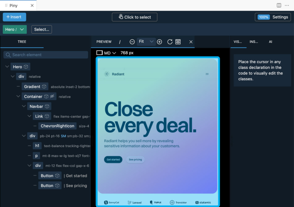This screenshot has height=207, width=294.
Task: Toggle the split view icon in the title bar
Action: pyautogui.click(x=279, y=5)
